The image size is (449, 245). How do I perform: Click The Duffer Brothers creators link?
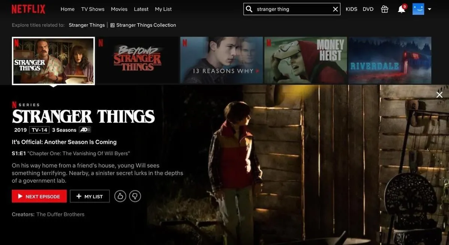[x=60, y=214]
